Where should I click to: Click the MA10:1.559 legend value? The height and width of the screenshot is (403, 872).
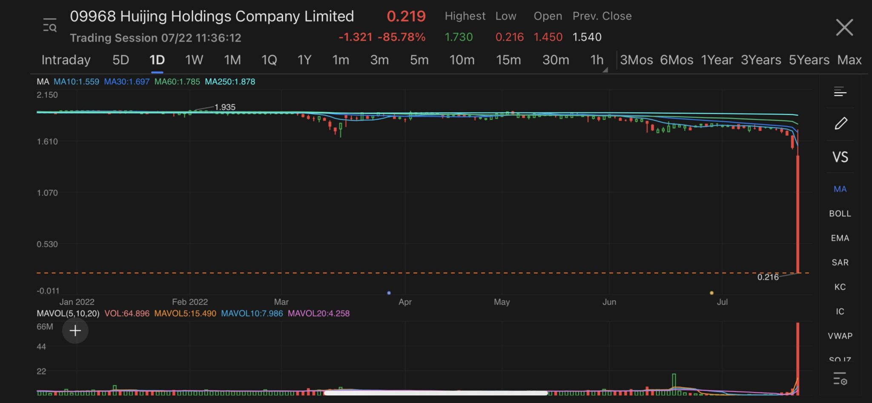[76, 82]
